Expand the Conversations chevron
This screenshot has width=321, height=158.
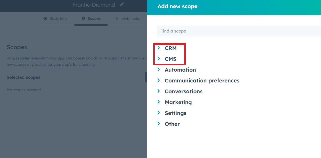[x=159, y=91]
